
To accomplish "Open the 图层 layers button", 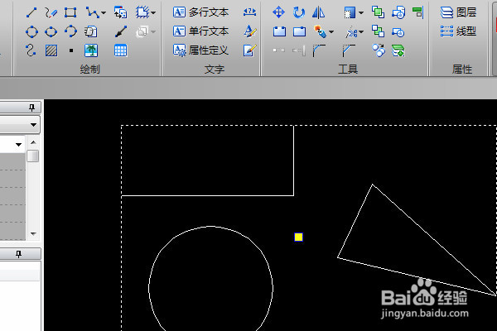I will (458, 12).
